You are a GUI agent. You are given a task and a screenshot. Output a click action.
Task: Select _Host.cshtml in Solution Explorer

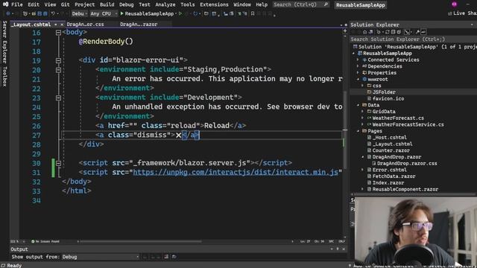(389, 137)
